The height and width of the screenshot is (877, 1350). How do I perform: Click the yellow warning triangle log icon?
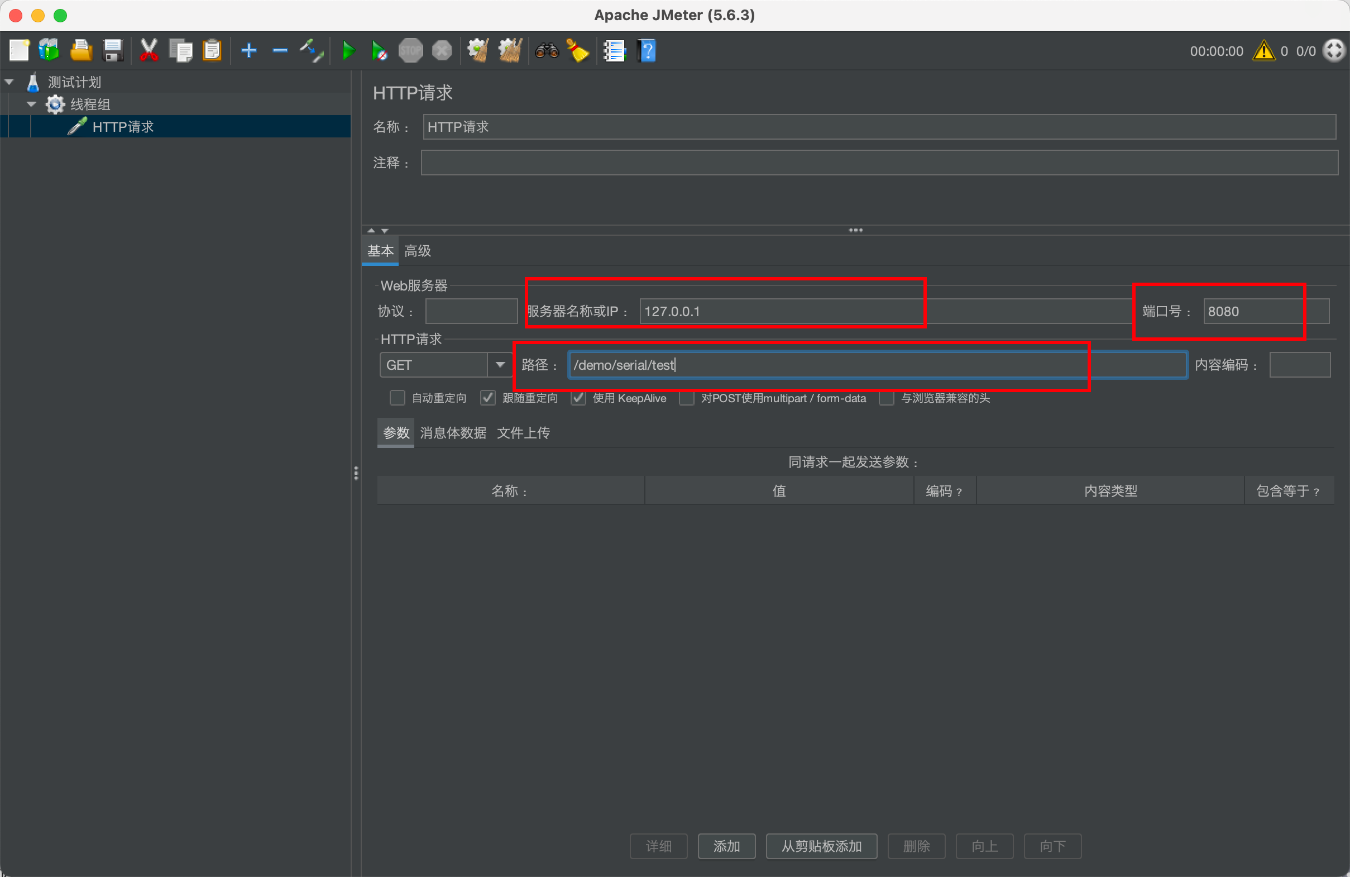1264,50
